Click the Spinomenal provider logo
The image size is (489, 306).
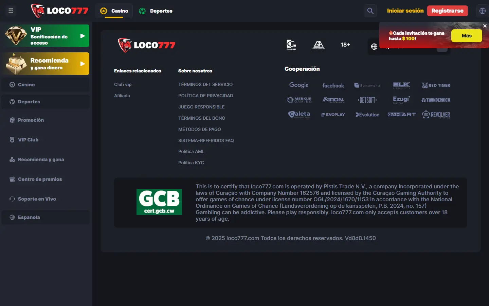coord(367,85)
